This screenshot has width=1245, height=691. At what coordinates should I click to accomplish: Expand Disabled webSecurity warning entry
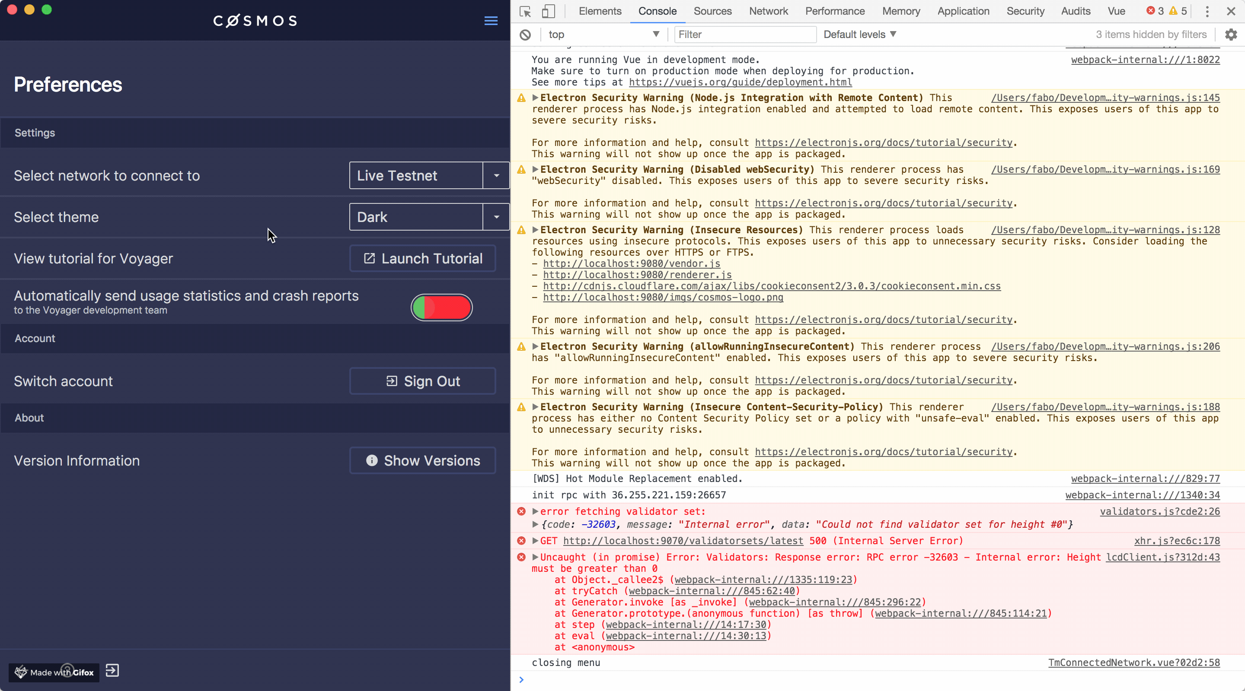535,169
